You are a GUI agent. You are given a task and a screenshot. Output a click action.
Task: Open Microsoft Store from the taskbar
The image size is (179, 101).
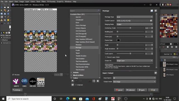[x=81, y=99]
